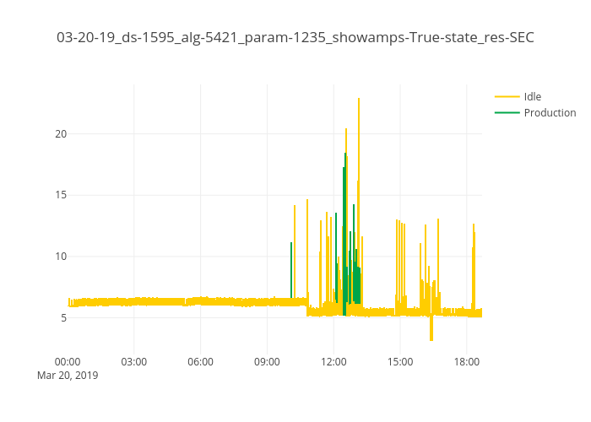Click the 00:00 x-axis tick label
Viewport: 591px width, 422px height.
click(68, 362)
